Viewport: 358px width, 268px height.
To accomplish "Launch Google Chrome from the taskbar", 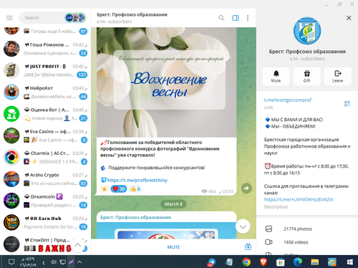I will click(246, 262).
